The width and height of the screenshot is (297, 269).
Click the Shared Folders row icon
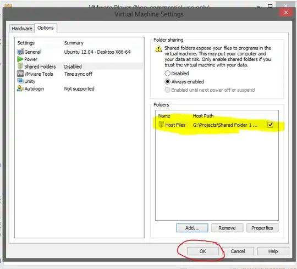[20, 66]
